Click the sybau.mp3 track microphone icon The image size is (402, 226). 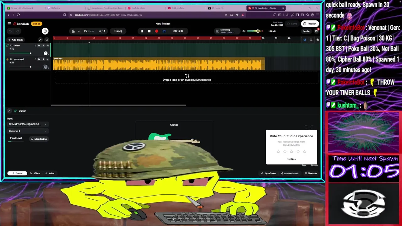click(x=8, y=59)
